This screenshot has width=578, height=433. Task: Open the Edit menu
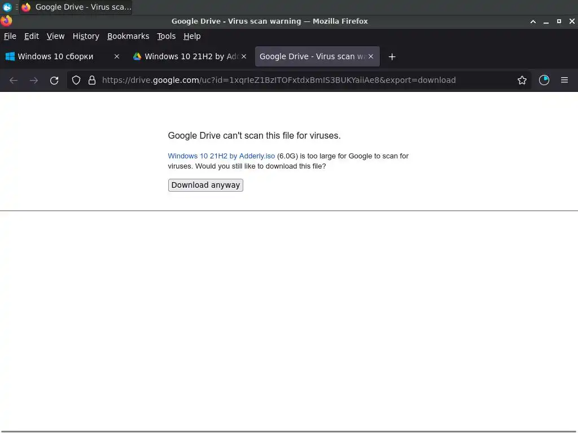point(32,36)
